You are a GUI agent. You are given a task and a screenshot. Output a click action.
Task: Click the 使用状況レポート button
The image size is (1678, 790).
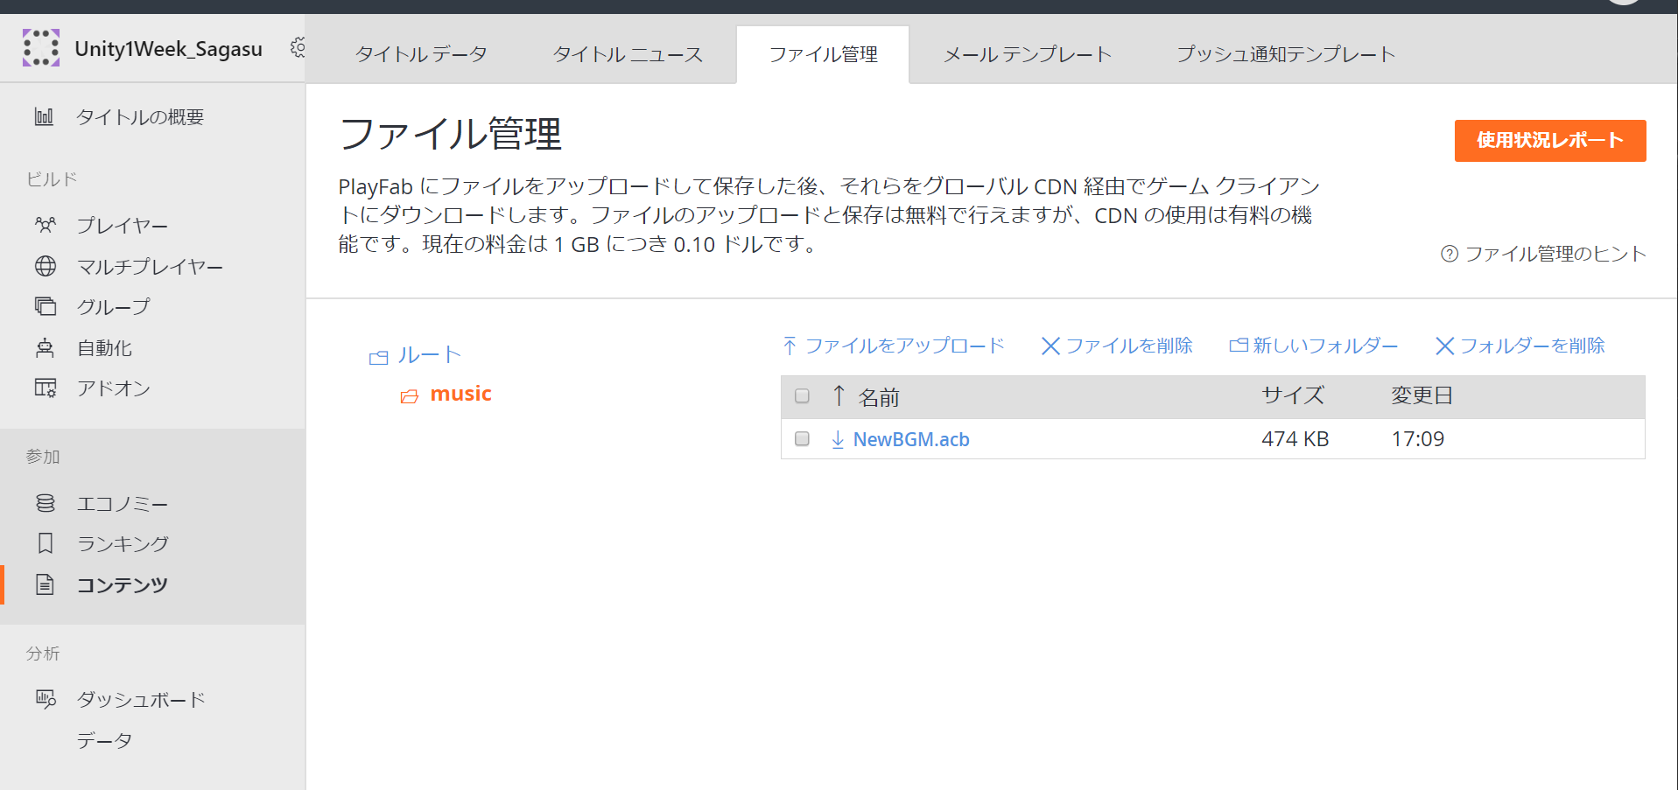coord(1550,141)
